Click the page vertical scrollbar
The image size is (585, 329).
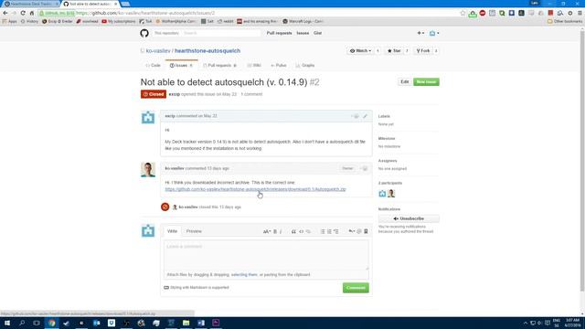(x=582, y=161)
